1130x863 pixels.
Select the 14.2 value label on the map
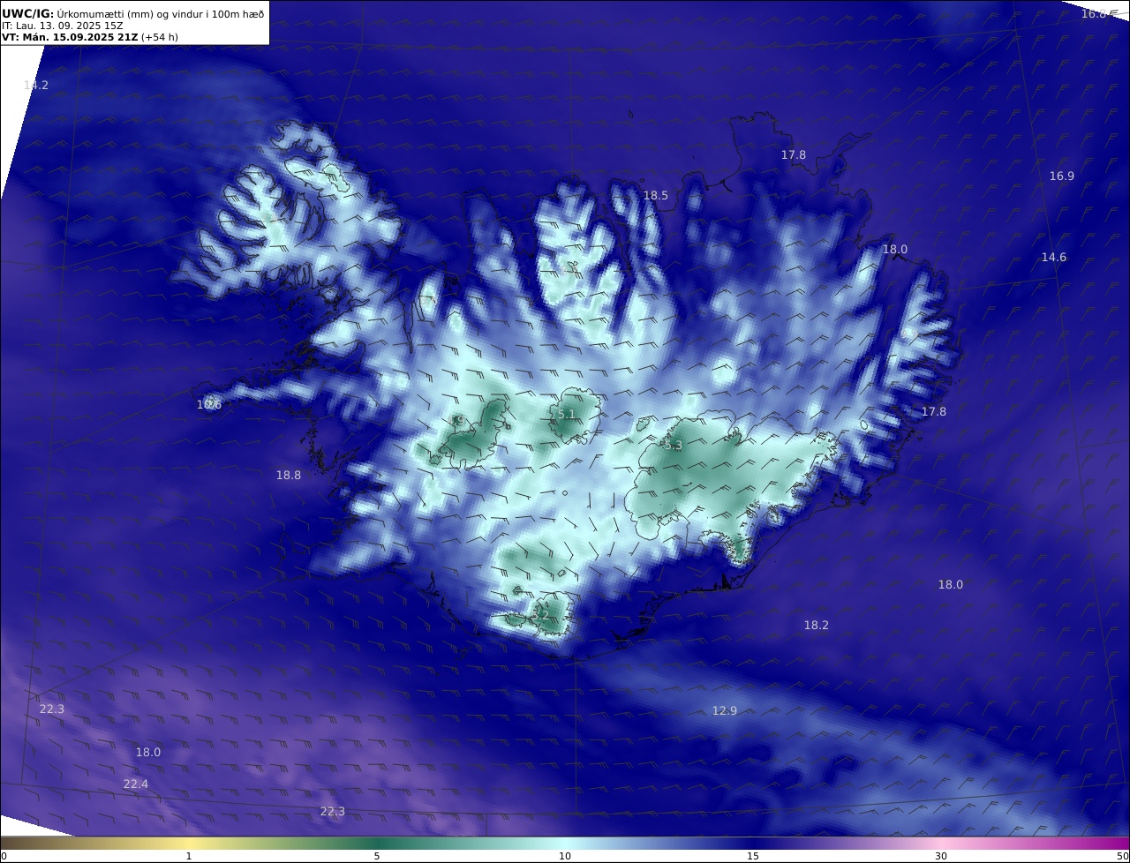pyautogui.click(x=36, y=85)
